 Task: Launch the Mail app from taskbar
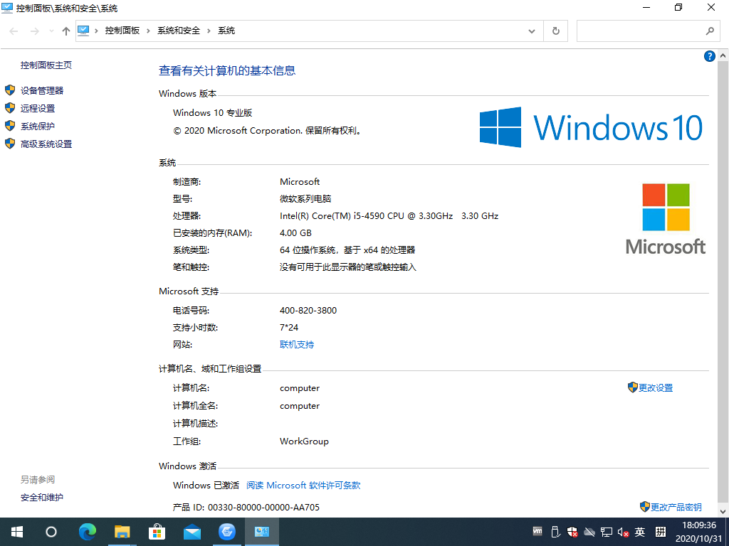coord(192,531)
